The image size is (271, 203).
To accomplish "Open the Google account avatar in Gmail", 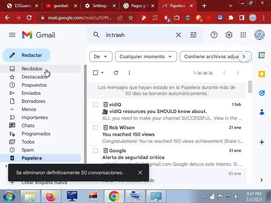I will (259, 35).
